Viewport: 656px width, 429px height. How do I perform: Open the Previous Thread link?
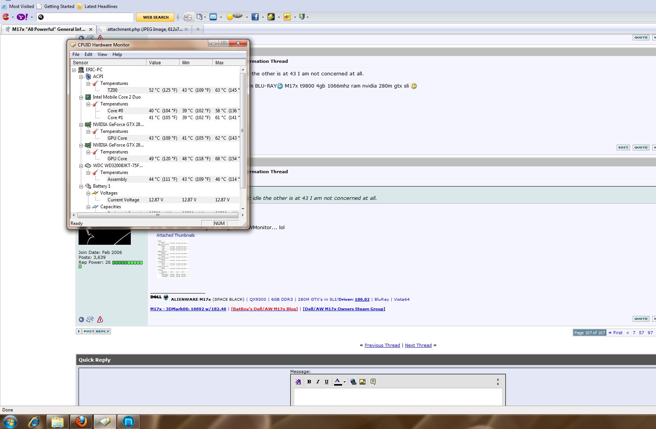click(x=382, y=345)
